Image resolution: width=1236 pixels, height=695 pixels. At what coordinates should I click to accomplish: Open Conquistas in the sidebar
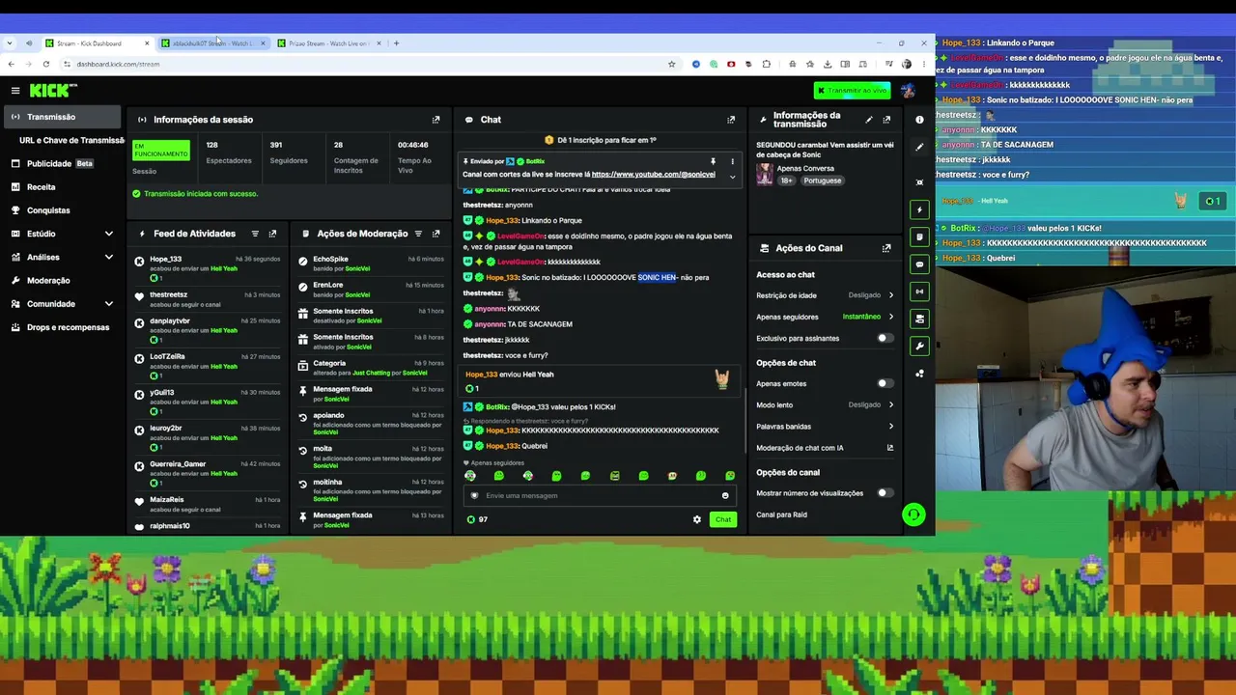click(63, 210)
